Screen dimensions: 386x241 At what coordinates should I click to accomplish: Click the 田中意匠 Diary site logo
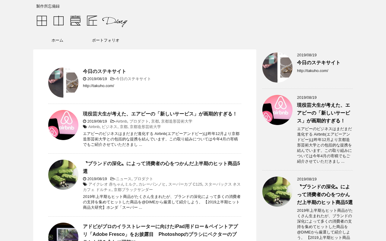coord(82,21)
